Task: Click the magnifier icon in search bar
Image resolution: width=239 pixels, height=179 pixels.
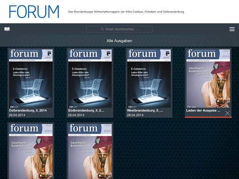Action: tap(102, 29)
